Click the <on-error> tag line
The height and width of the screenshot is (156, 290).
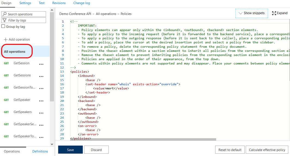(x=87, y=126)
